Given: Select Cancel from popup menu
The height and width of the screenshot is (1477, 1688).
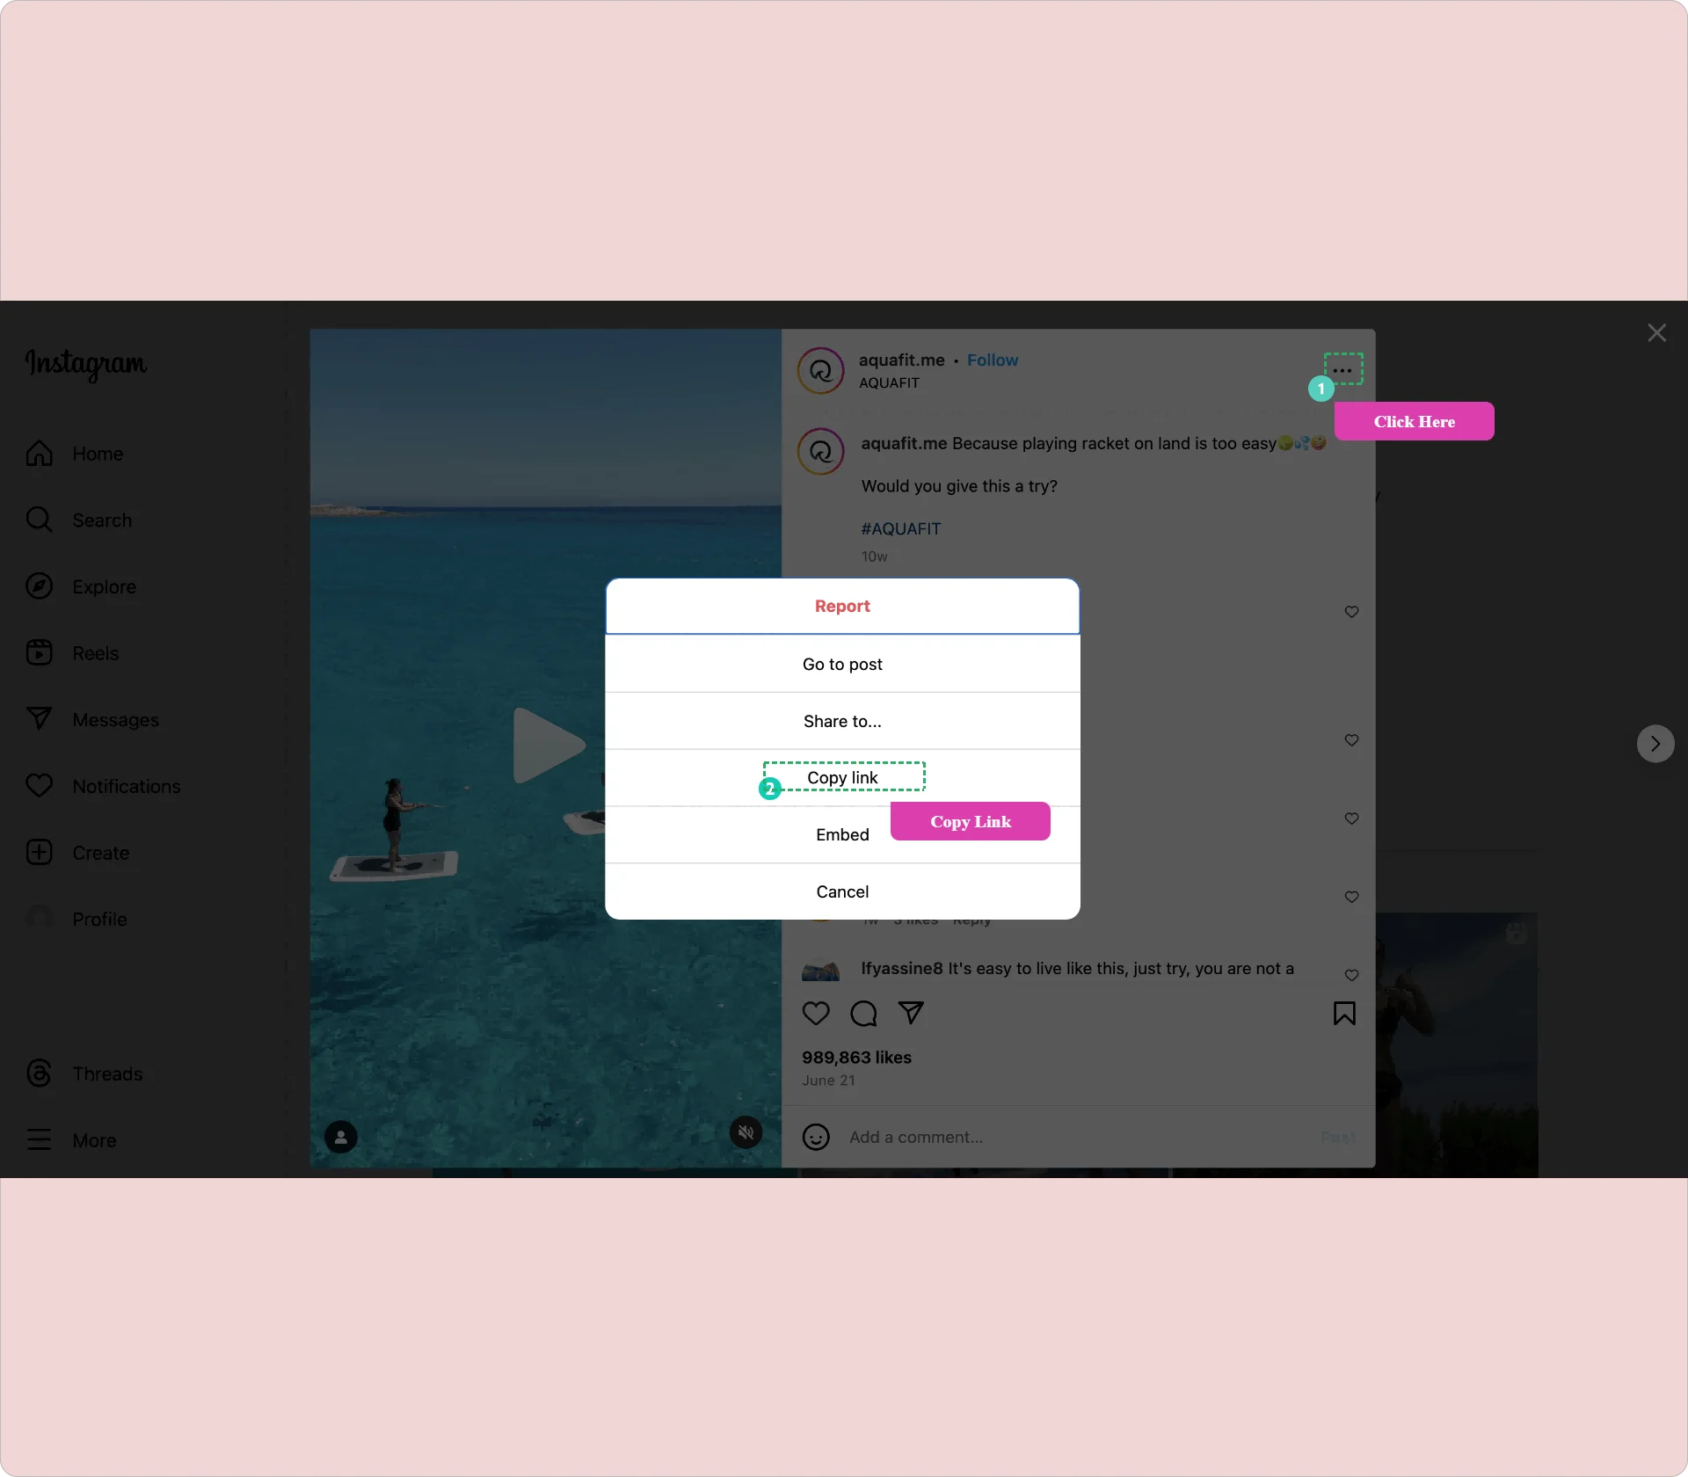Looking at the screenshot, I should pyautogui.click(x=842, y=891).
